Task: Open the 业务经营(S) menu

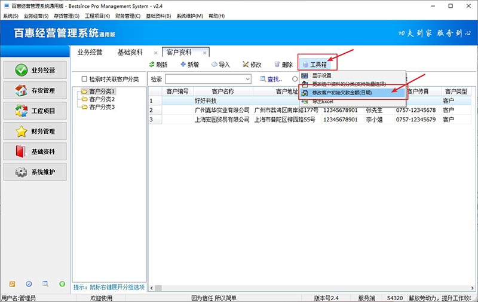Action: pos(36,16)
